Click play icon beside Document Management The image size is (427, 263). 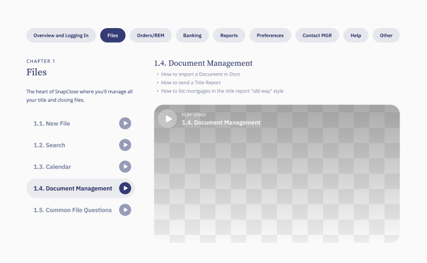coord(125,189)
